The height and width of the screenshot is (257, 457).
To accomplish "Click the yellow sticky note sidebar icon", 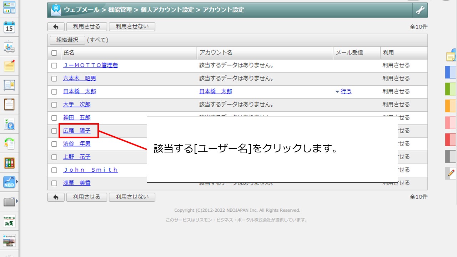I will 9,66.
